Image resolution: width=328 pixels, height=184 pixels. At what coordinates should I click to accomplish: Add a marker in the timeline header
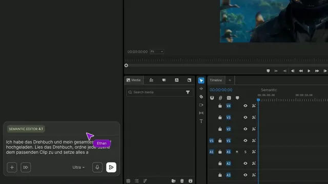(237, 98)
